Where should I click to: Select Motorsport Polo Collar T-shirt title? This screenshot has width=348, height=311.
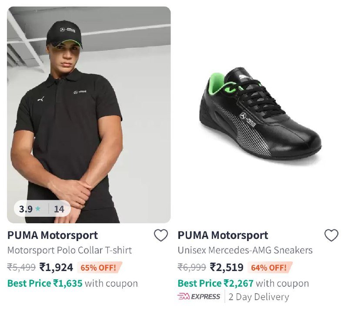coord(70,250)
